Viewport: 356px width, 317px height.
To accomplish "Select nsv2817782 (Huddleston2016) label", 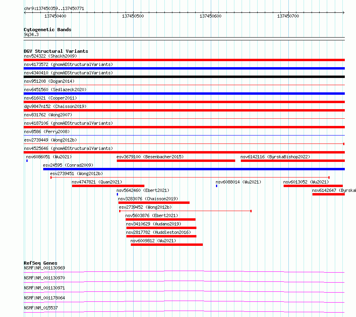I will click(x=158, y=232).
